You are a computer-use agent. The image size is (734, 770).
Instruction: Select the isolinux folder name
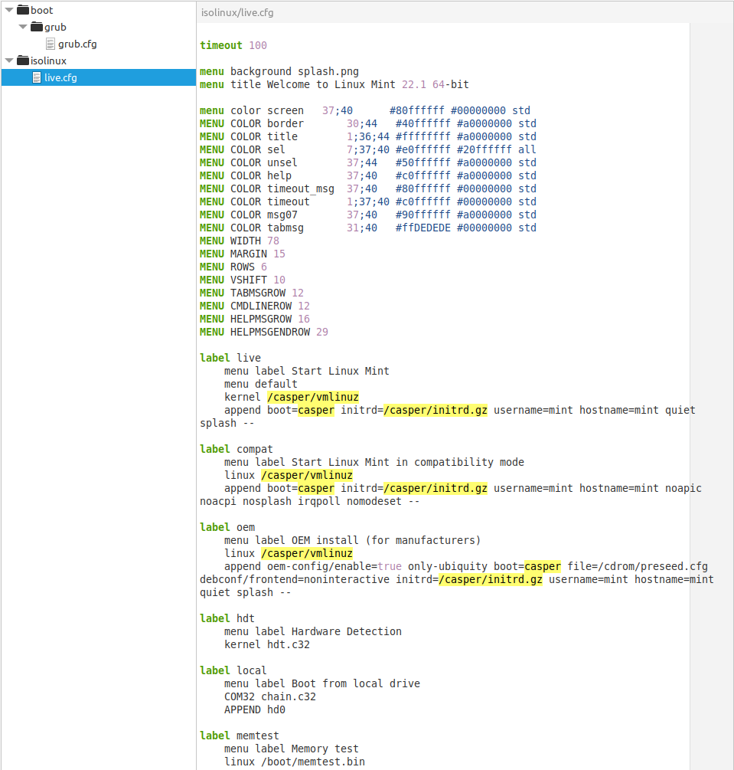48,61
